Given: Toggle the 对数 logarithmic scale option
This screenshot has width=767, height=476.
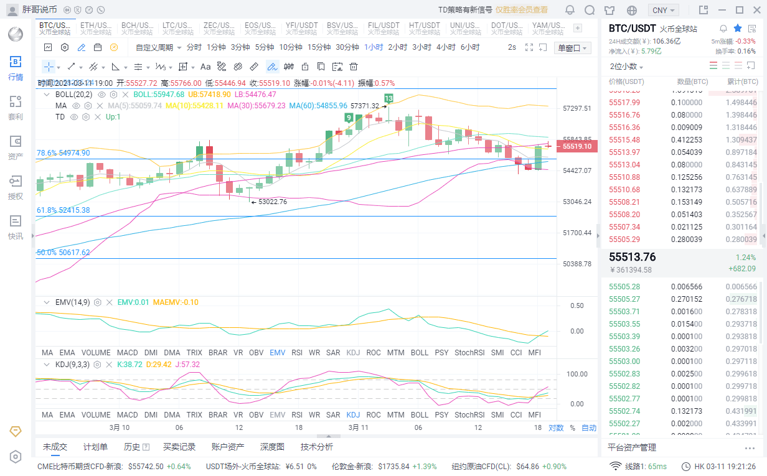Looking at the screenshot, I should (556, 428).
